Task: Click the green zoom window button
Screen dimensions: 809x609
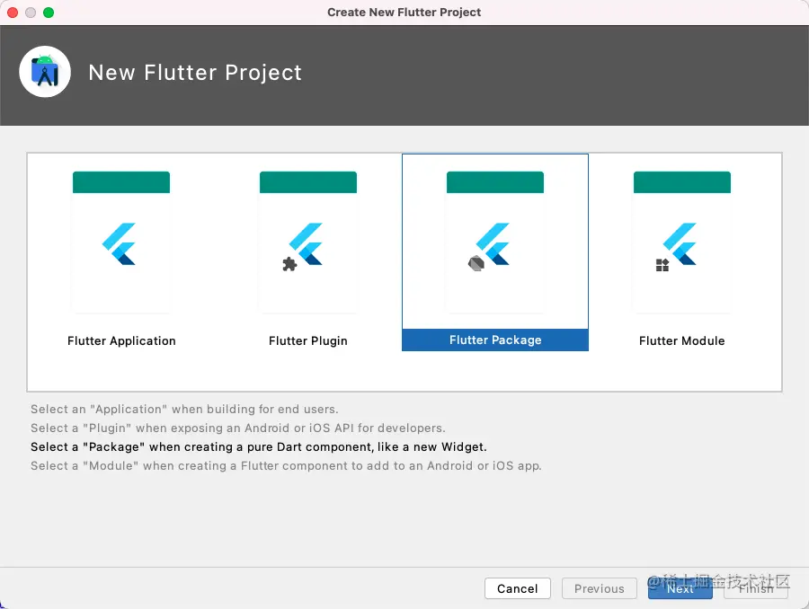Action: click(49, 13)
